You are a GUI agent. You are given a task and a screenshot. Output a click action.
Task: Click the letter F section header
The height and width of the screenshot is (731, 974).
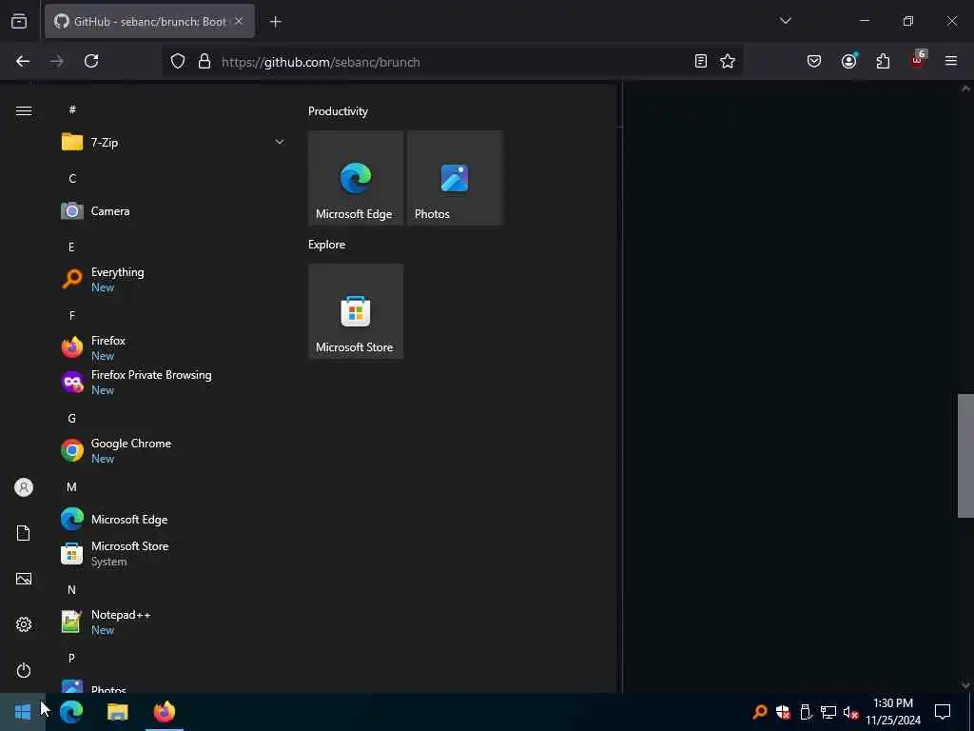coord(72,316)
